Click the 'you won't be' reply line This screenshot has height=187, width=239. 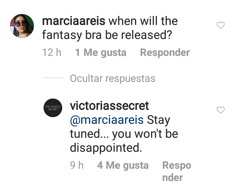coord(145,134)
